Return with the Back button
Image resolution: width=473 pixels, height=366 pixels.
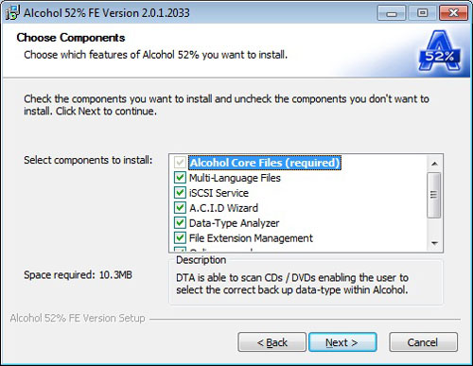point(272,342)
